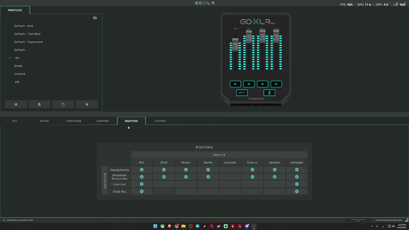
Task: Select the ark profile
Action: tap(17, 82)
